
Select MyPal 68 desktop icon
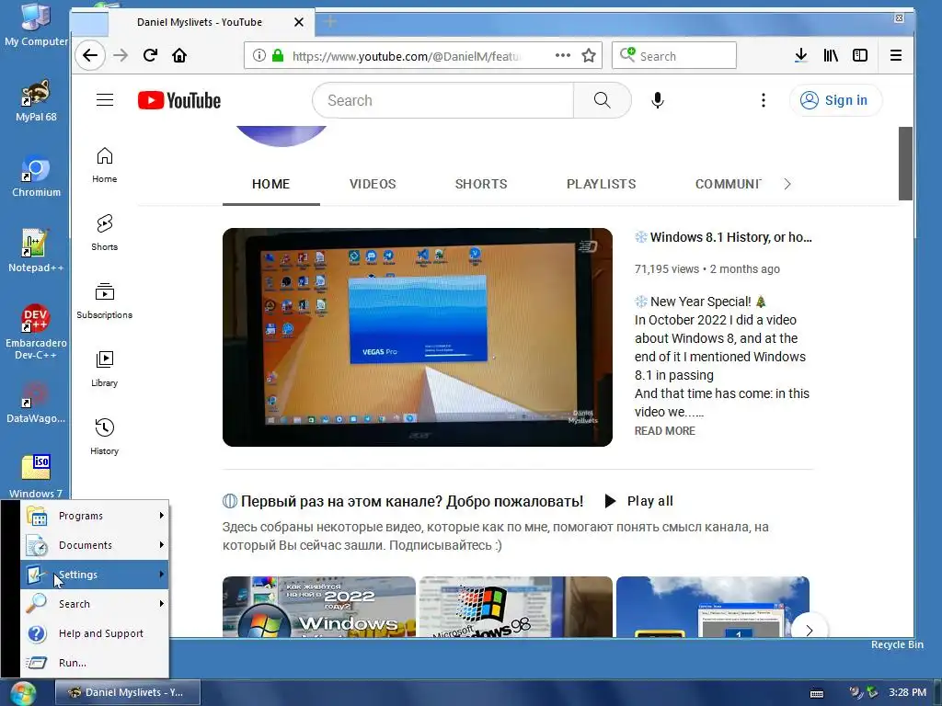coord(36,101)
